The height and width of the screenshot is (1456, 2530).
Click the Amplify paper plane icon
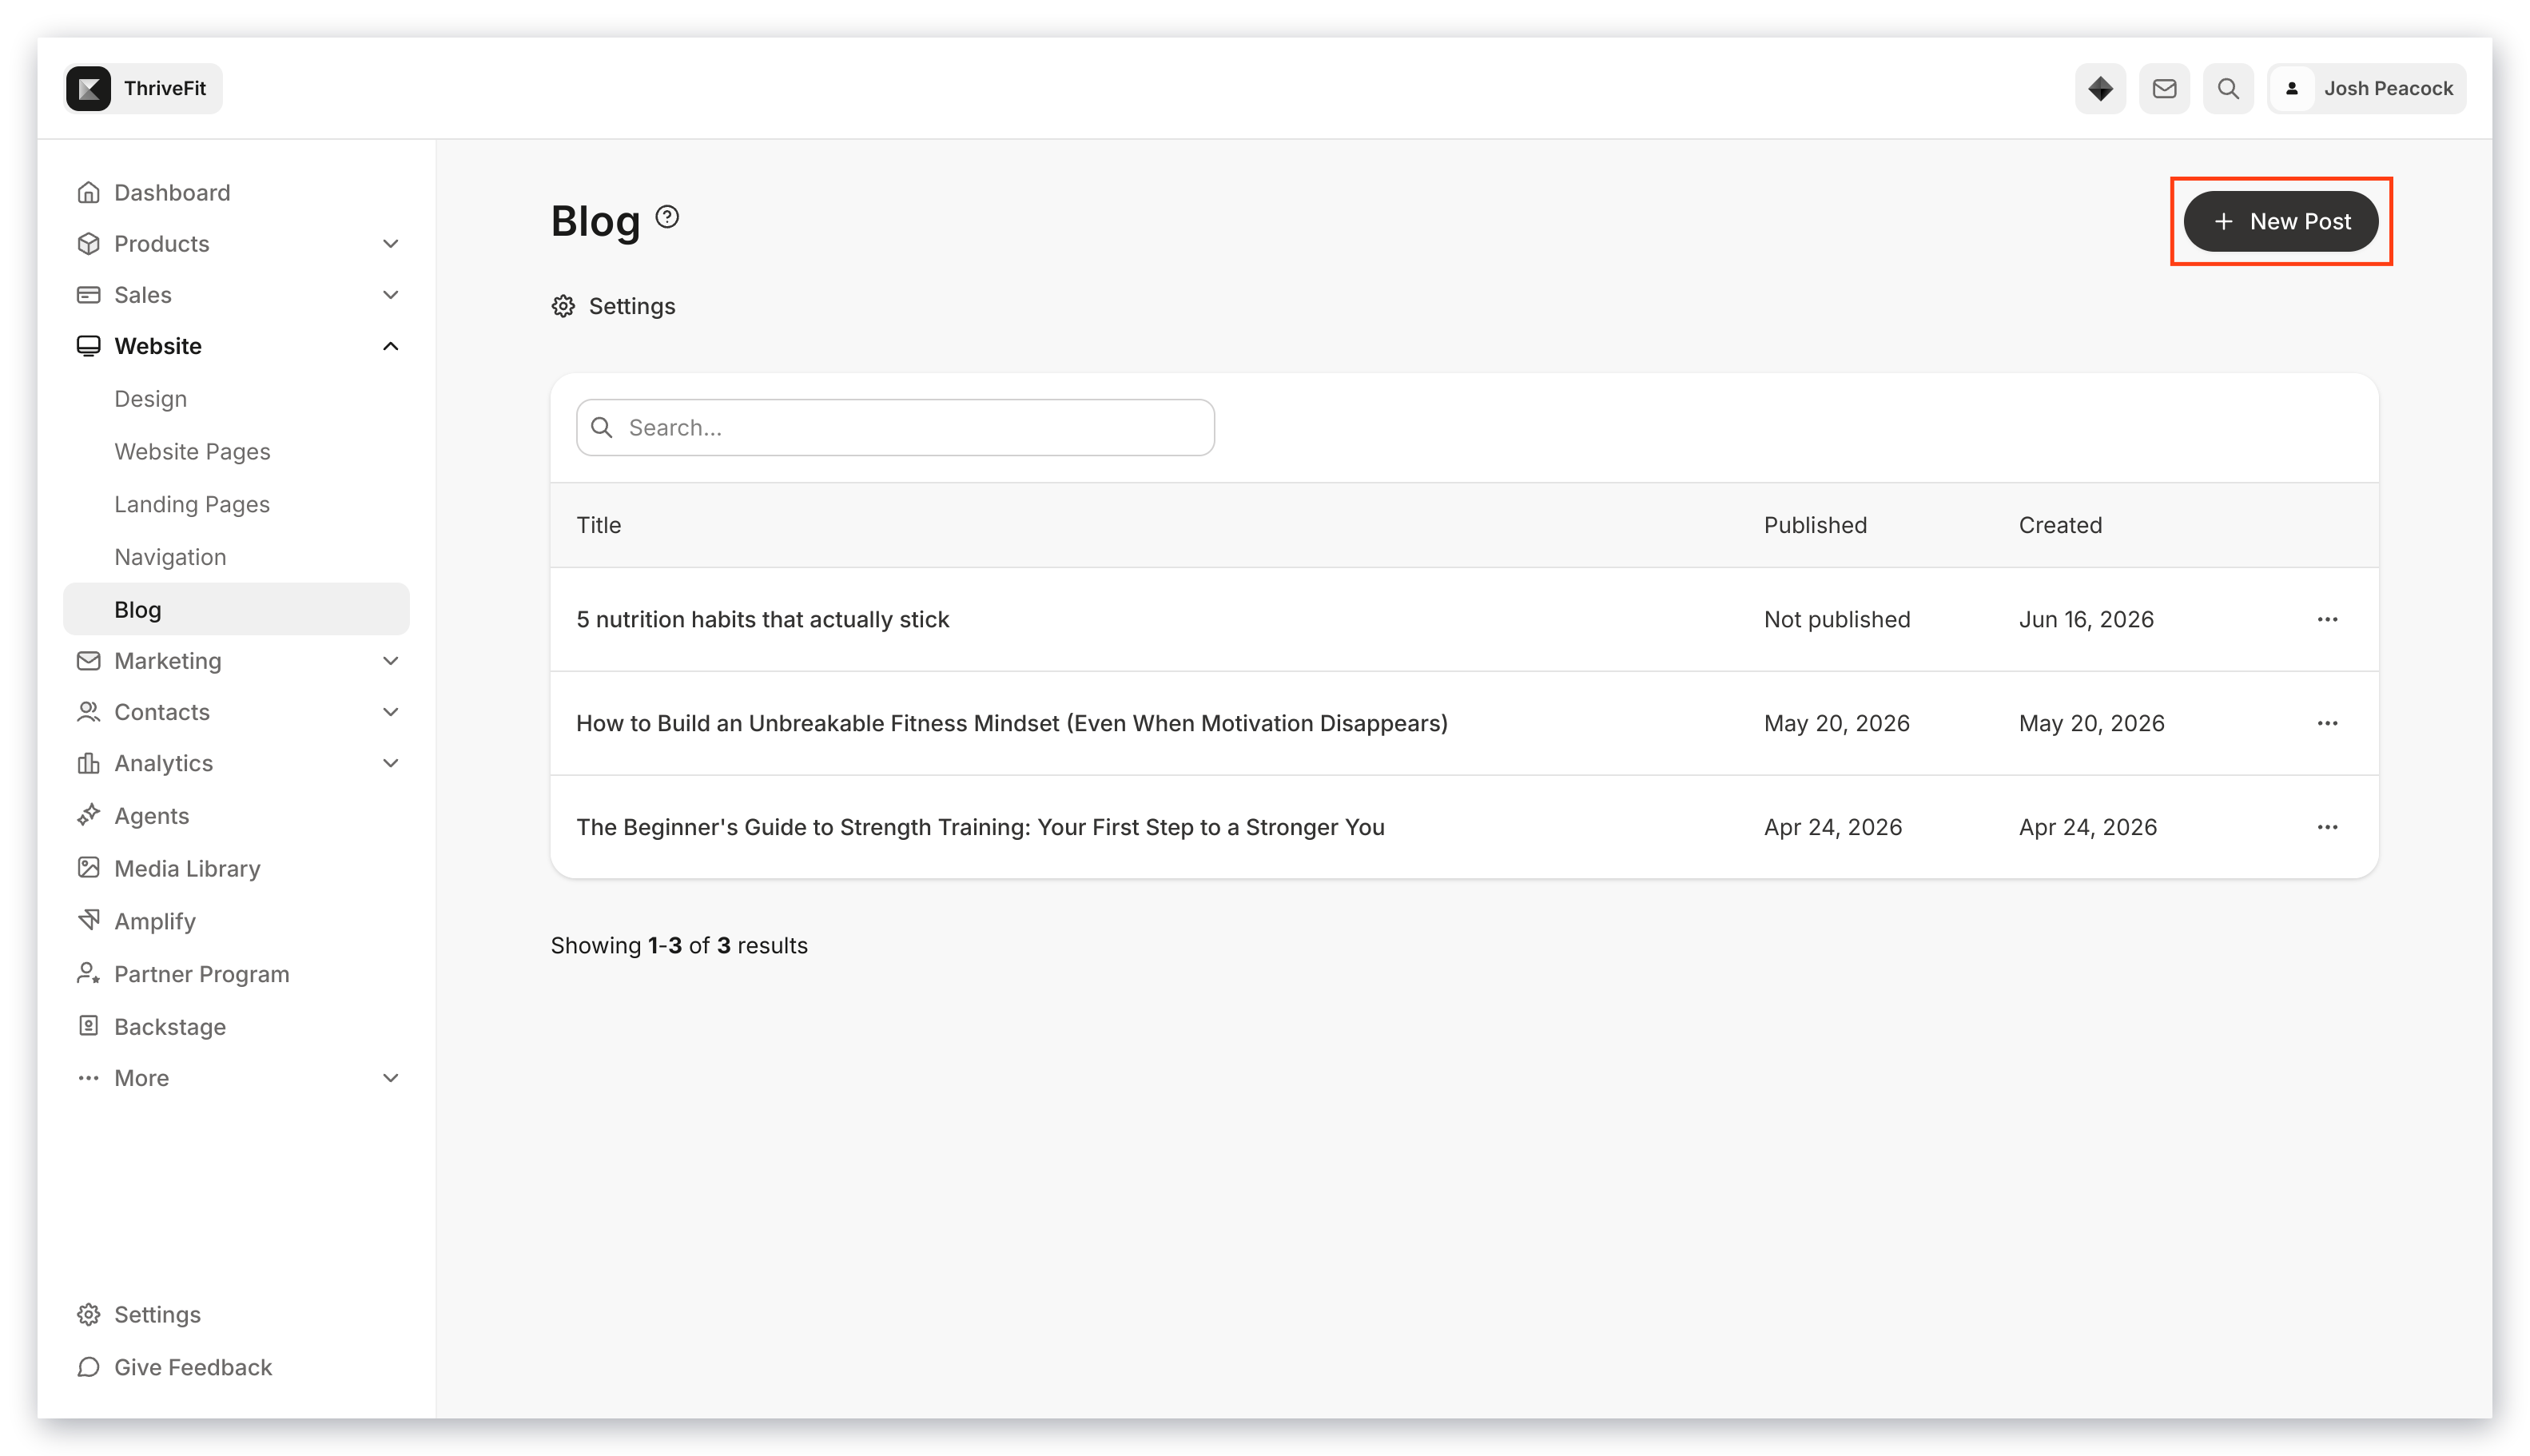pos(88,920)
